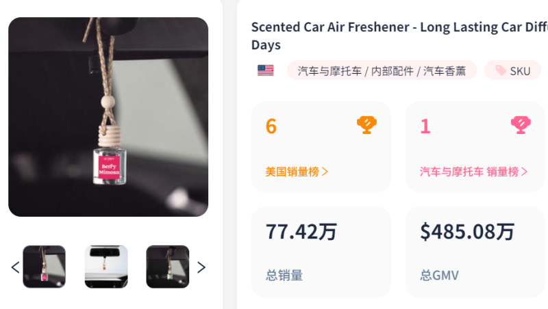
Task: Click the 77.42万 sales figure
Action: 301,232
